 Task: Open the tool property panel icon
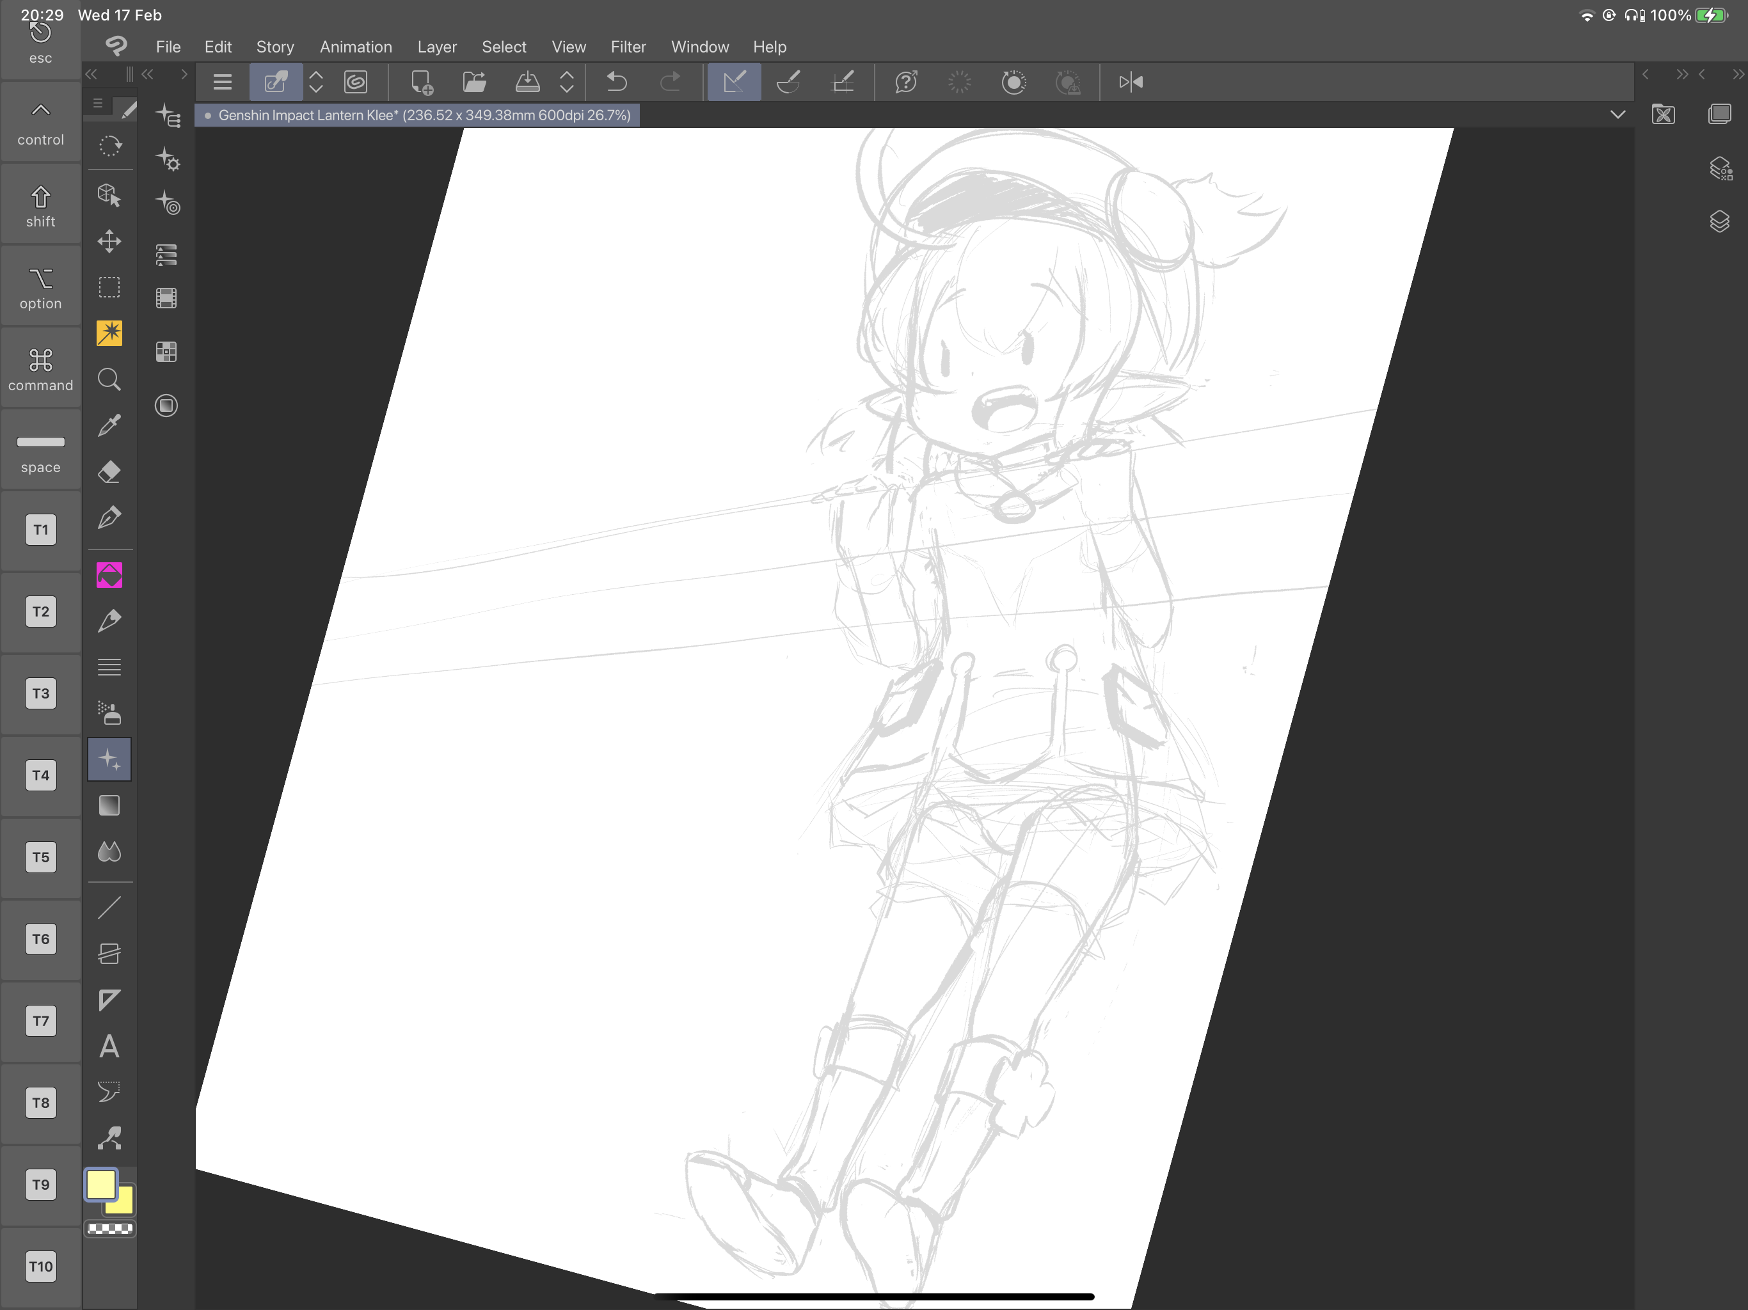pos(167,161)
